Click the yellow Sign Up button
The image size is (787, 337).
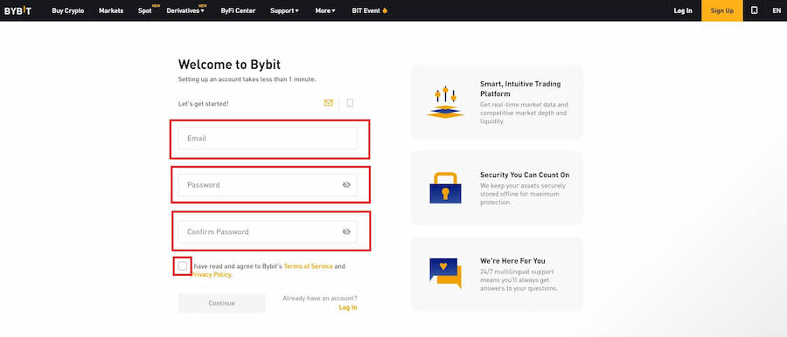[x=722, y=10]
